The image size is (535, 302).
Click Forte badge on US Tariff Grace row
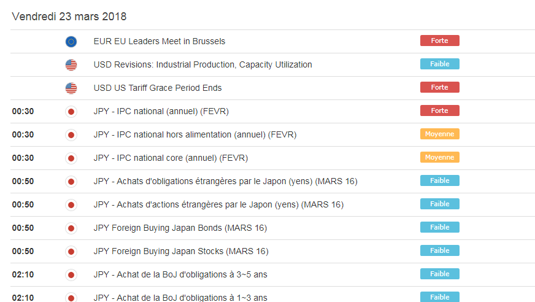(439, 87)
